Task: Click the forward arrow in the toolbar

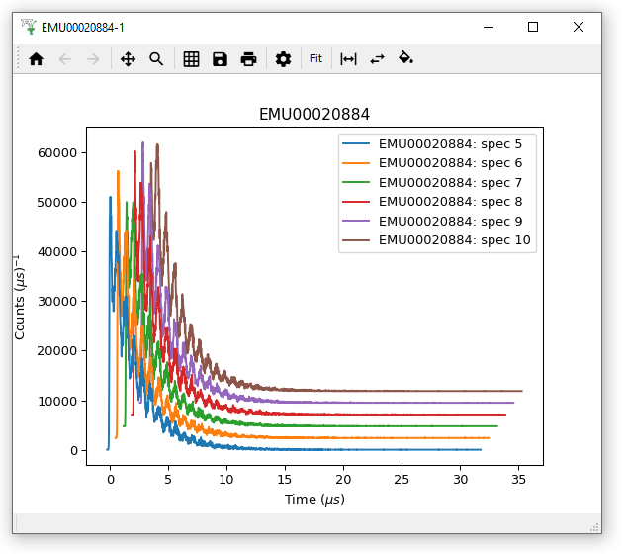Action: click(94, 59)
